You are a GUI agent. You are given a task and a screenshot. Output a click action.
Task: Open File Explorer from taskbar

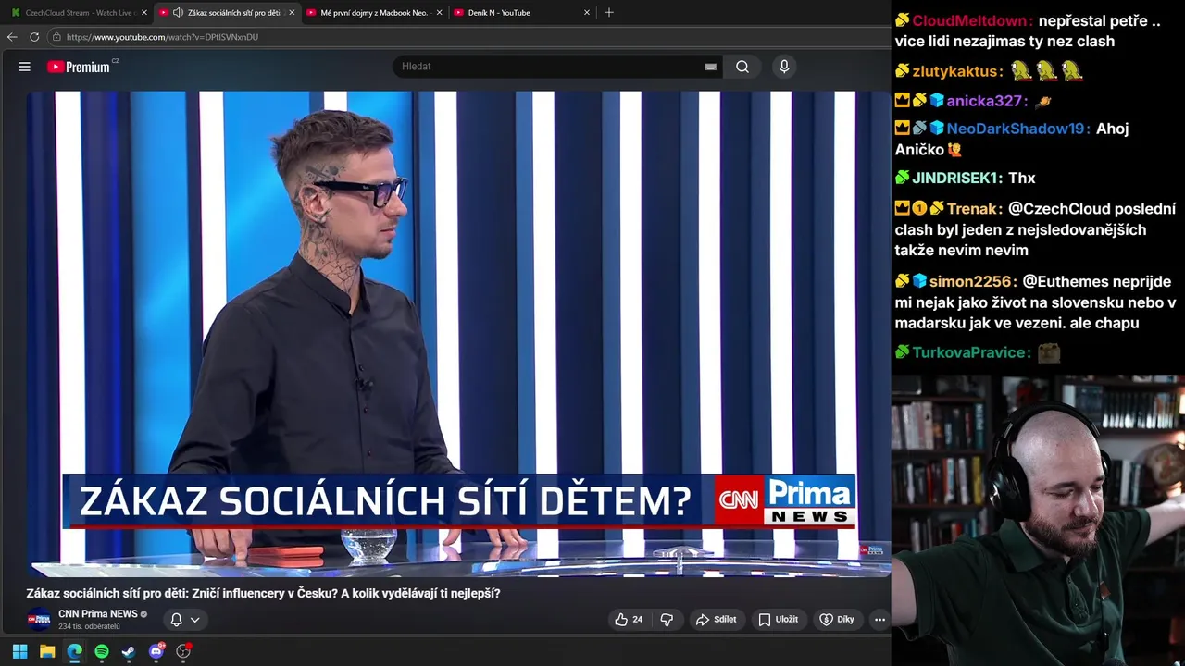tap(47, 651)
